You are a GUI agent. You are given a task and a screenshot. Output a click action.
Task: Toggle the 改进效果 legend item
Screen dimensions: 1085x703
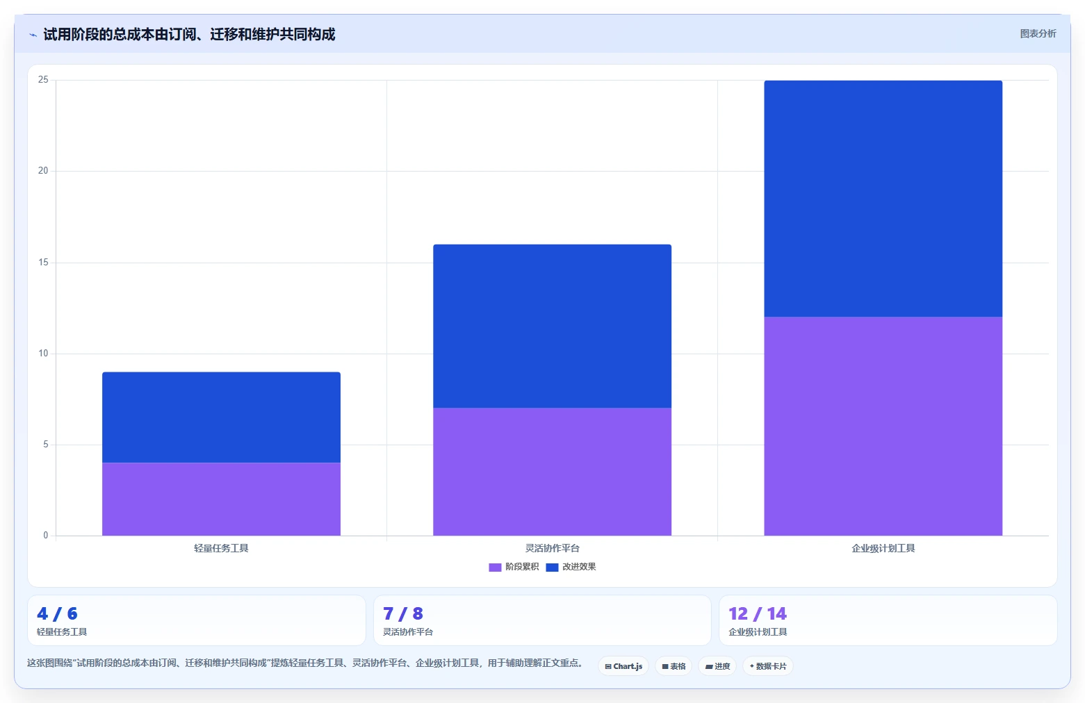click(571, 567)
